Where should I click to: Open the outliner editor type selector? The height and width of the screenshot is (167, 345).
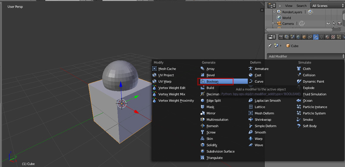[x=272, y=6]
